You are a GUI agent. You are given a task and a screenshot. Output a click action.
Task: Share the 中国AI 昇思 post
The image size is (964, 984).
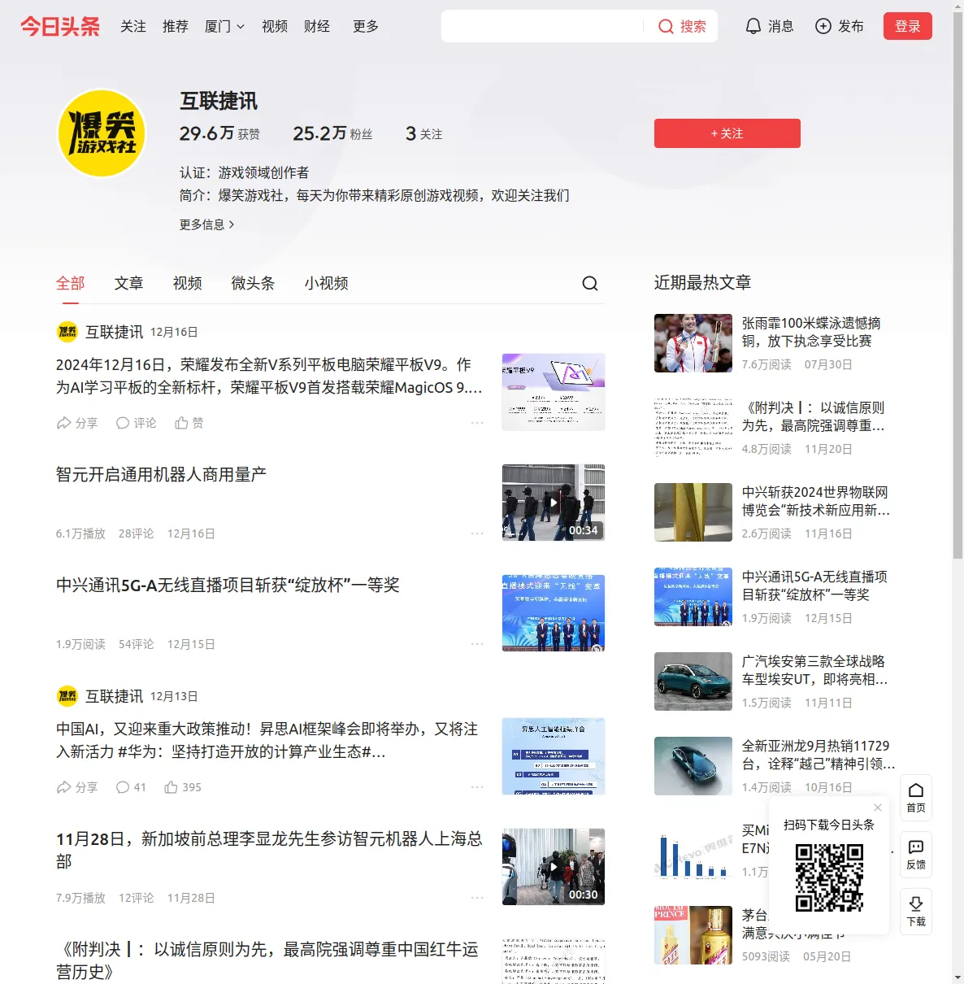click(x=77, y=787)
